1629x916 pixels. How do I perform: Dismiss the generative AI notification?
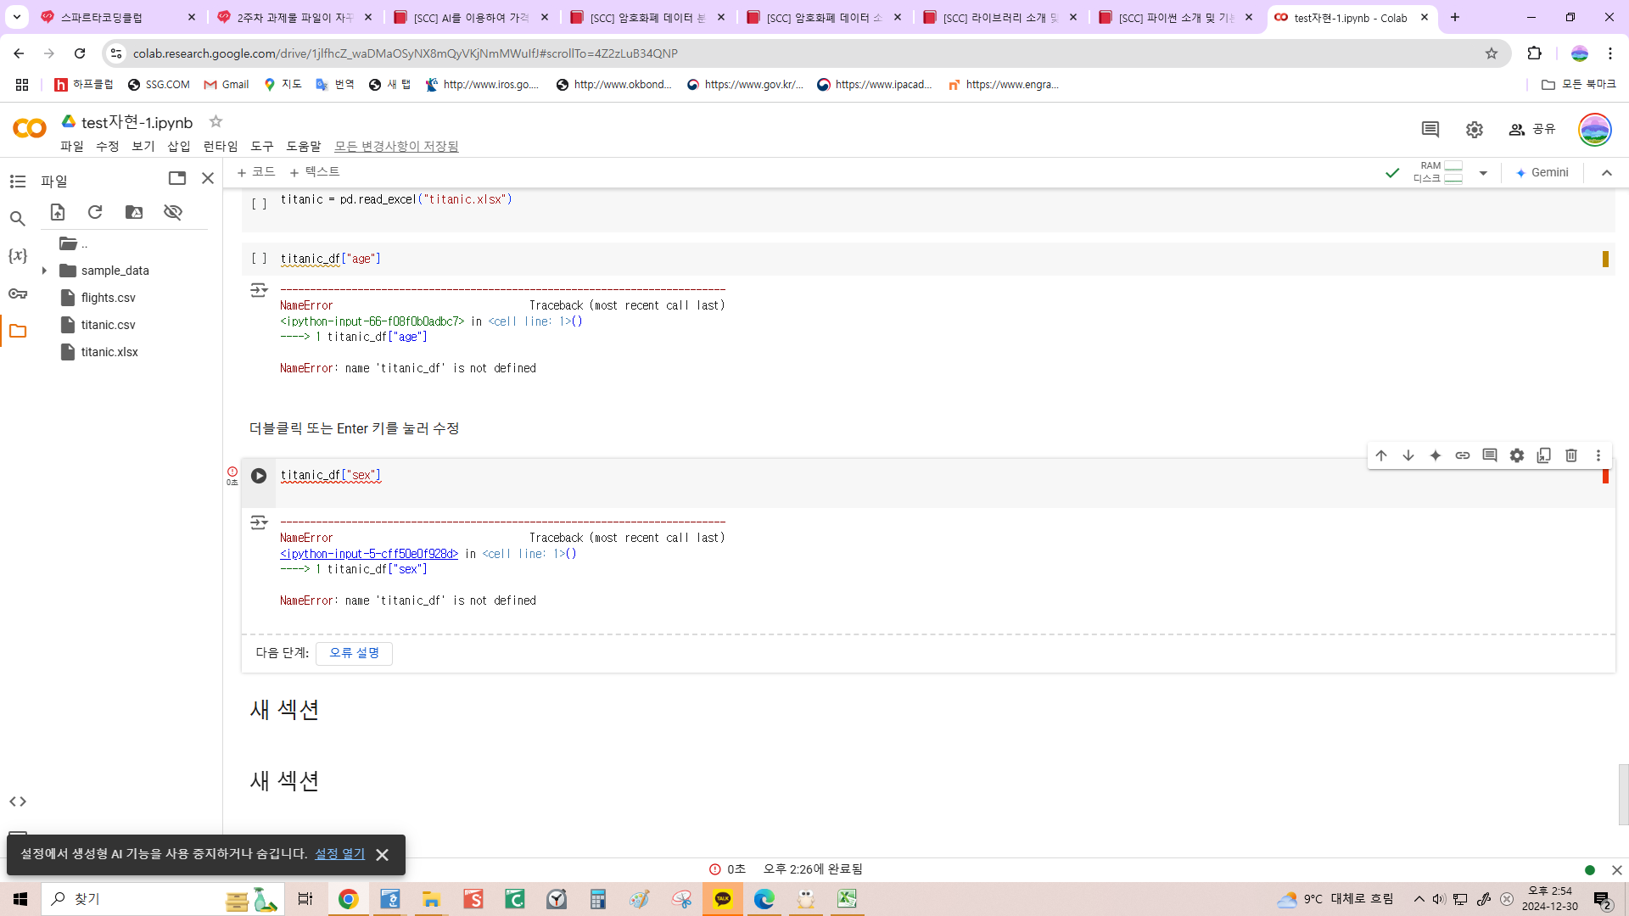(382, 855)
